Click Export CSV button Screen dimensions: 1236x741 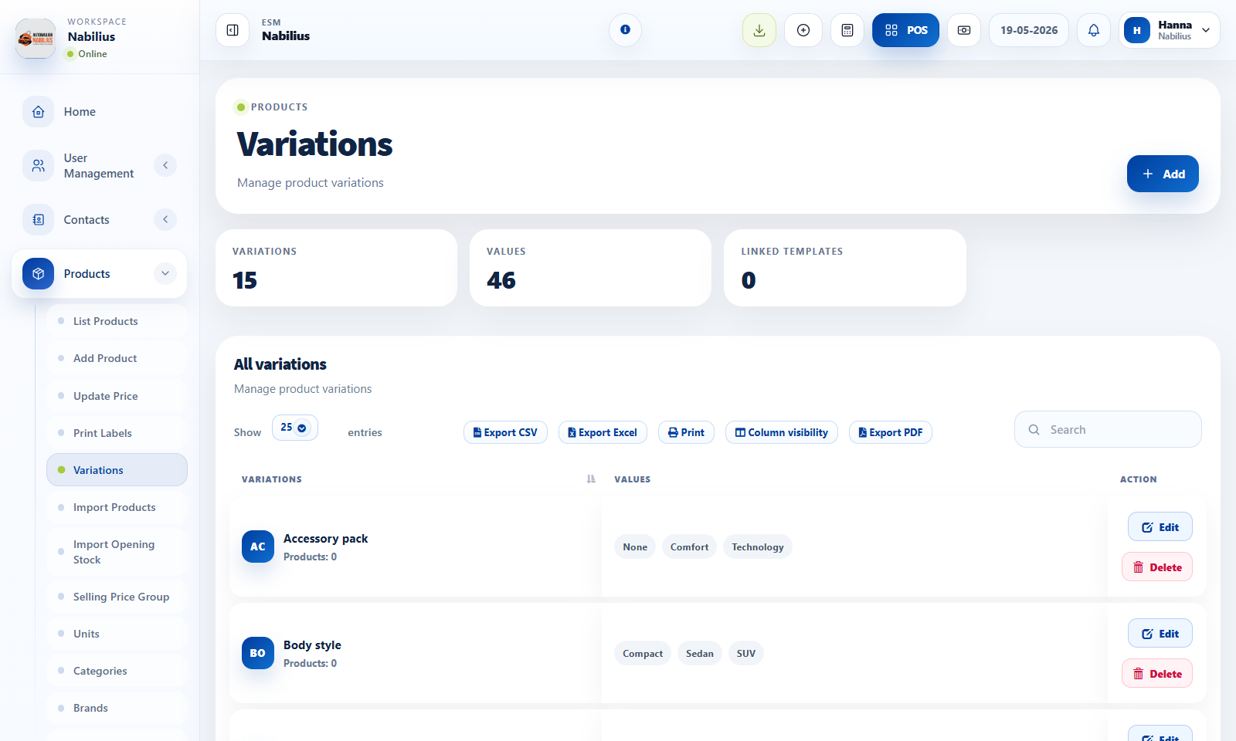pyautogui.click(x=505, y=432)
